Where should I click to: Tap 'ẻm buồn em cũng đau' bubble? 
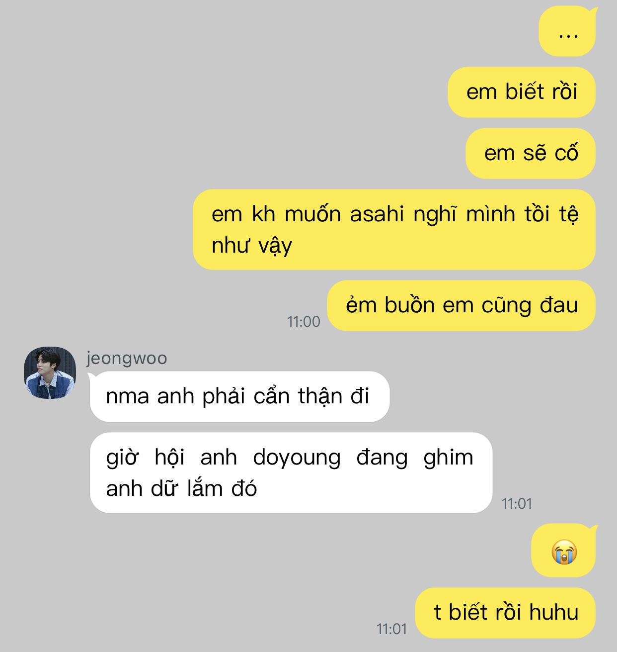[x=462, y=305]
